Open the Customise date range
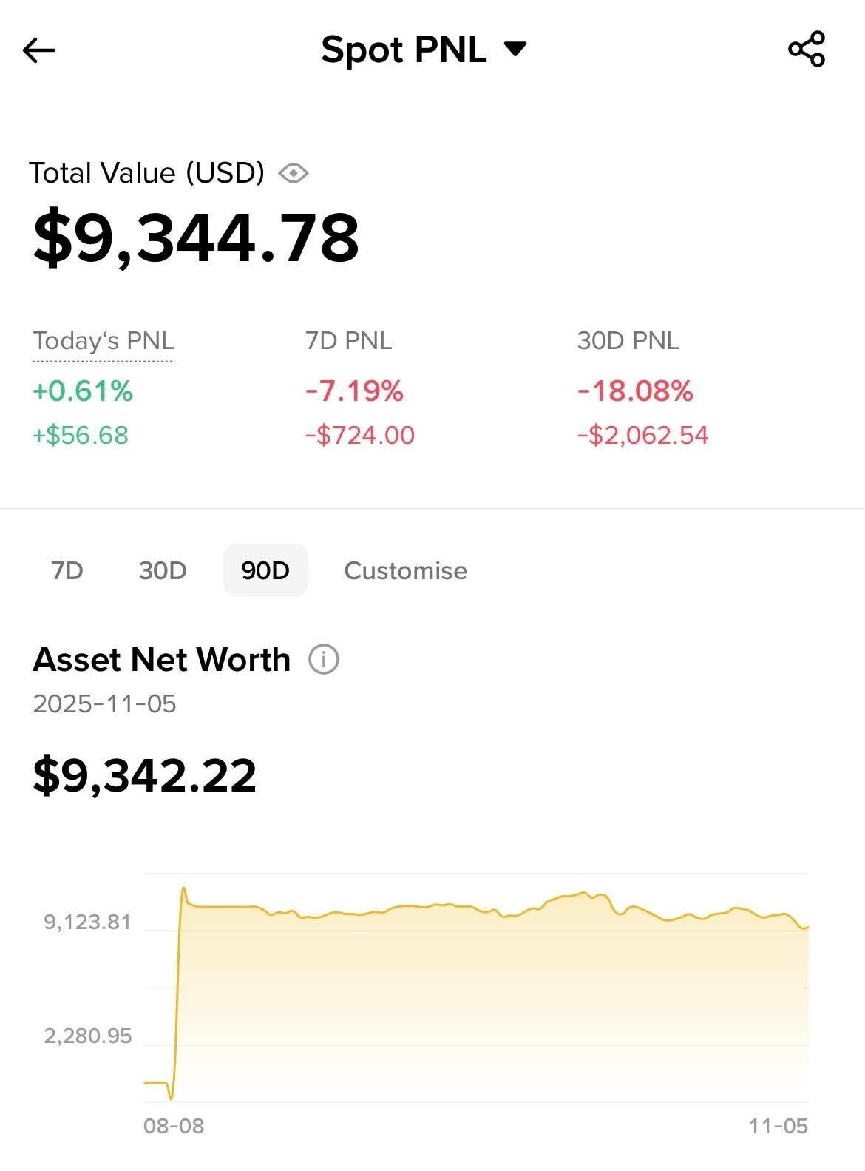The height and width of the screenshot is (1171, 865). tap(405, 570)
